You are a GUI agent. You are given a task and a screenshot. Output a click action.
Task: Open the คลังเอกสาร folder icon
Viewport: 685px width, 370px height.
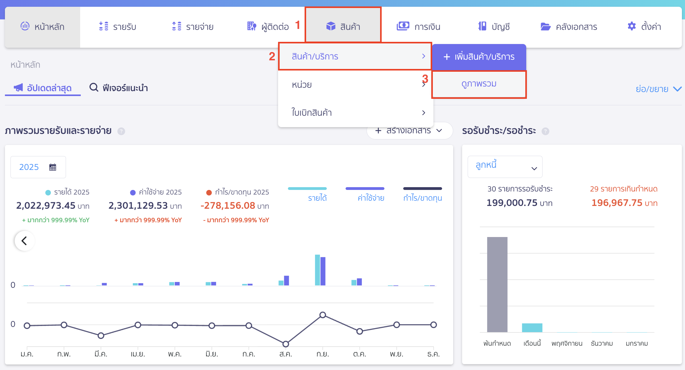[x=545, y=27]
